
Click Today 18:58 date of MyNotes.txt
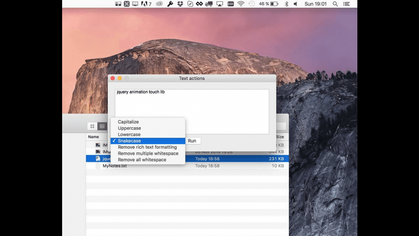tap(208, 166)
